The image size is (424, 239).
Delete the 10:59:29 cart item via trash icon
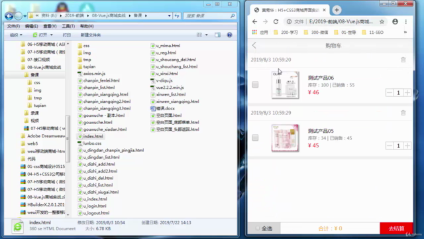[403, 113]
